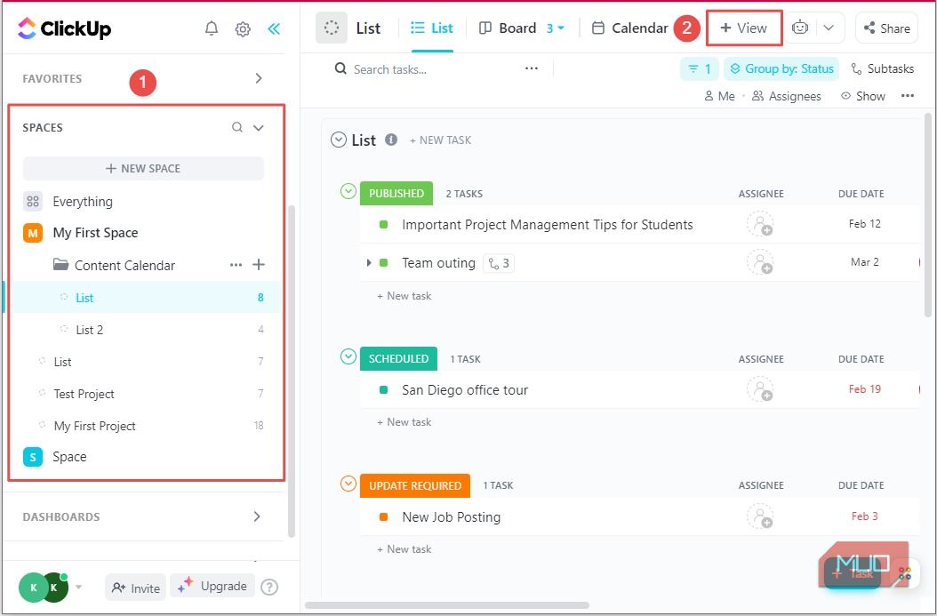Viewport: 937px width, 616px height.
Task: Click the ClickUp logo
Action: pos(64,28)
